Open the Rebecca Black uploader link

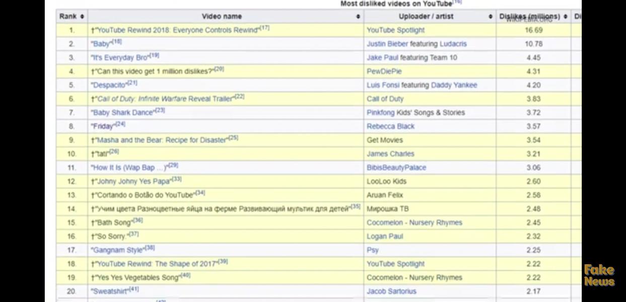click(x=390, y=126)
